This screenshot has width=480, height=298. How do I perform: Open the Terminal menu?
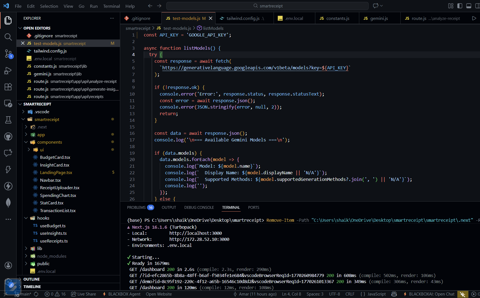(111, 6)
